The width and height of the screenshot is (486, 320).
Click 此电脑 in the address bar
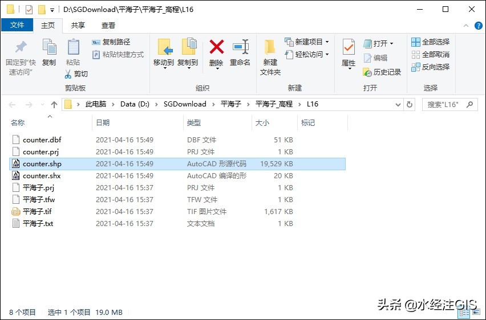pos(96,104)
